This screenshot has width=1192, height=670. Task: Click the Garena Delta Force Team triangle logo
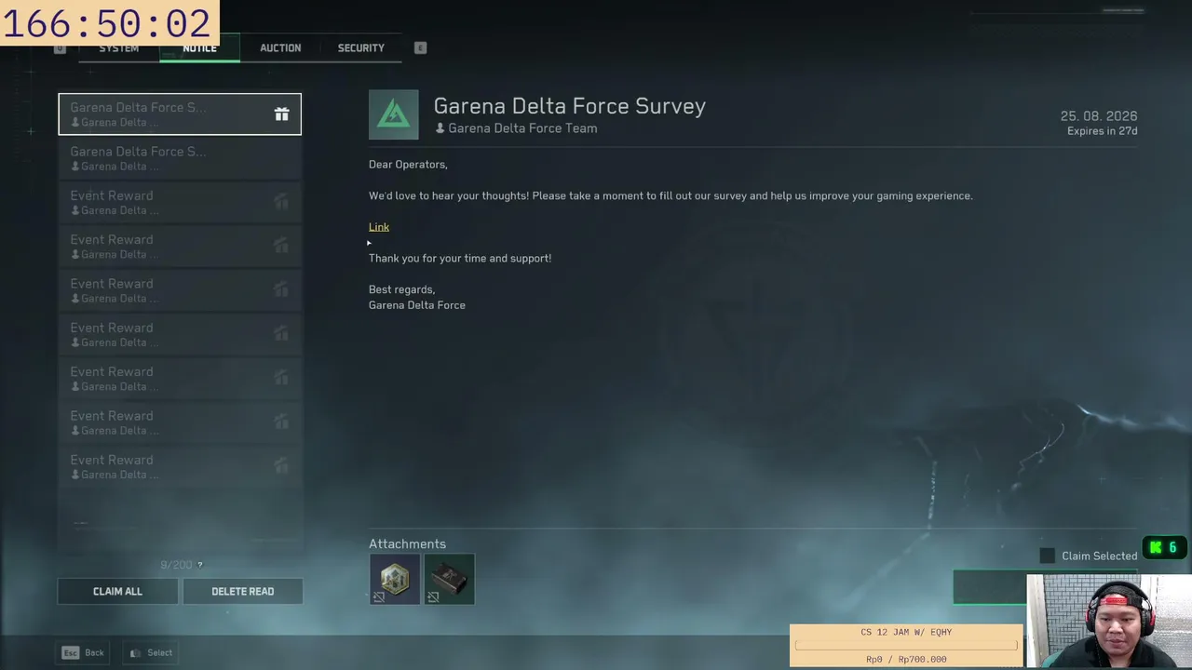pyautogui.click(x=393, y=114)
